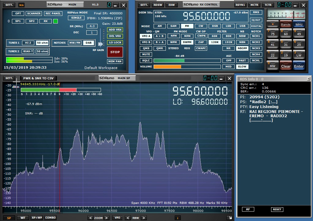This screenshot has width=313, height=221.
Task: Adjust the green squelch level bar
Action: pyautogui.click(x=187, y=60)
